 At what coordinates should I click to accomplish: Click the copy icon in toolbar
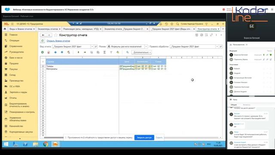pyautogui.click(x=92, y=52)
